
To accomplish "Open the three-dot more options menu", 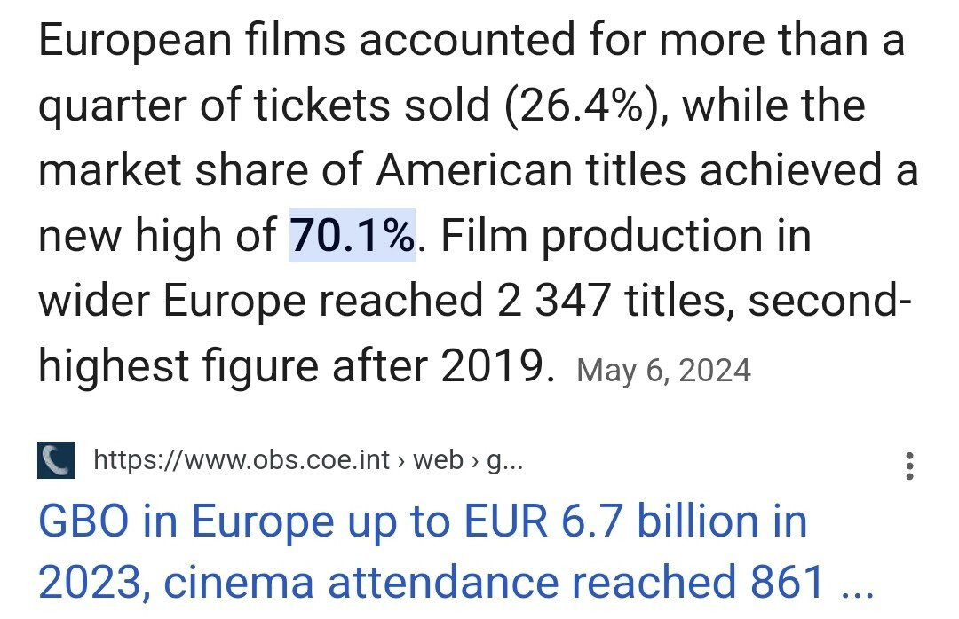I will pyautogui.click(x=908, y=466).
